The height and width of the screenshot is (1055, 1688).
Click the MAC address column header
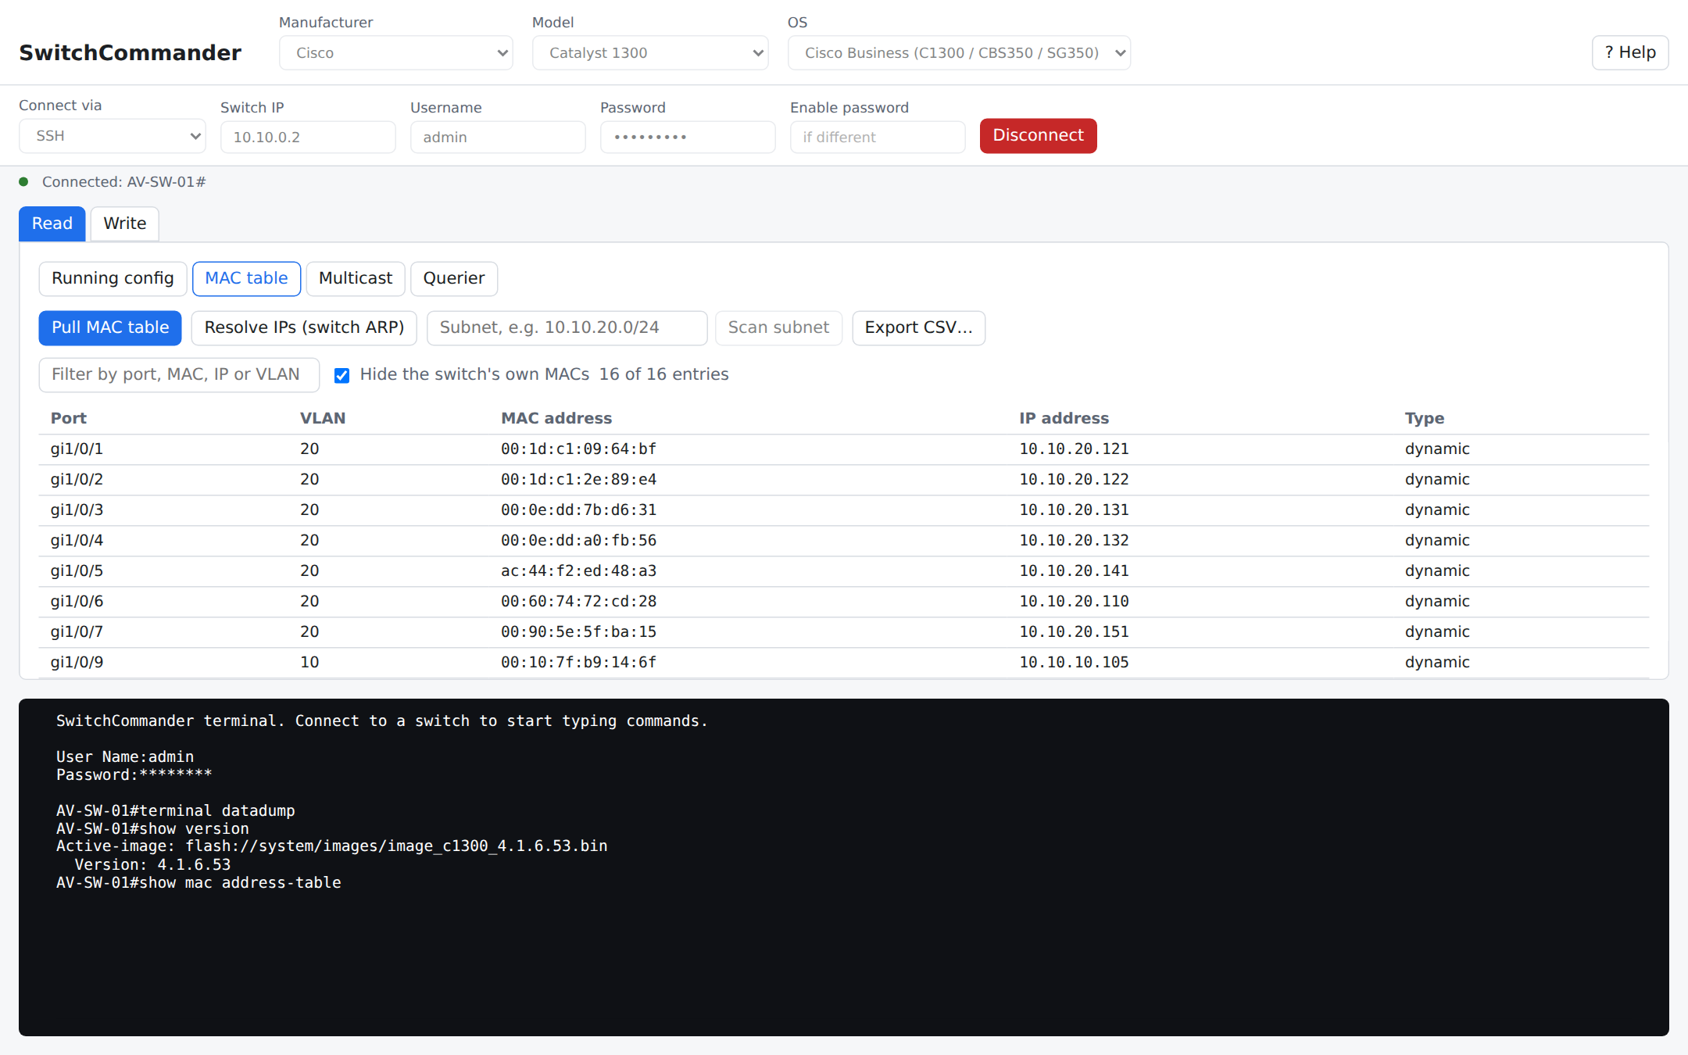coord(556,418)
